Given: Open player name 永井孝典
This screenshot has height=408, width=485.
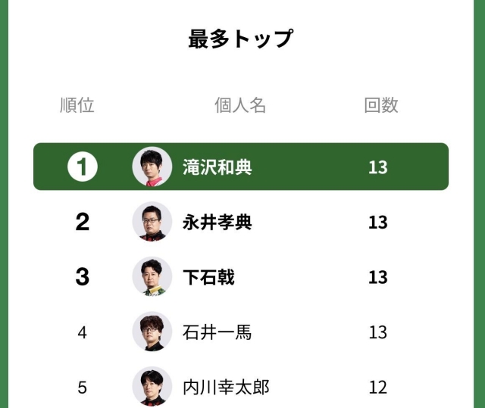Looking at the screenshot, I should click(x=217, y=223).
